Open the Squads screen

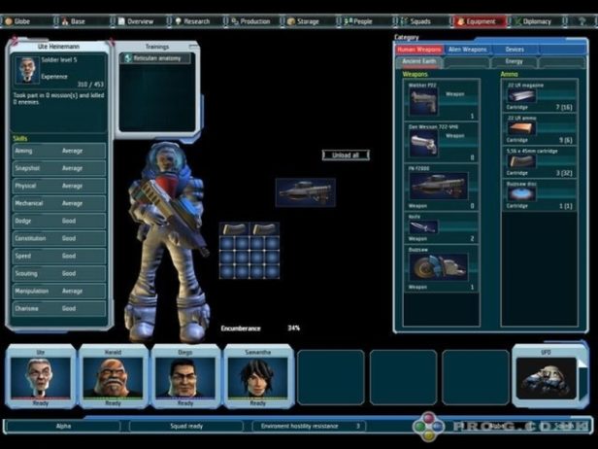(421, 21)
